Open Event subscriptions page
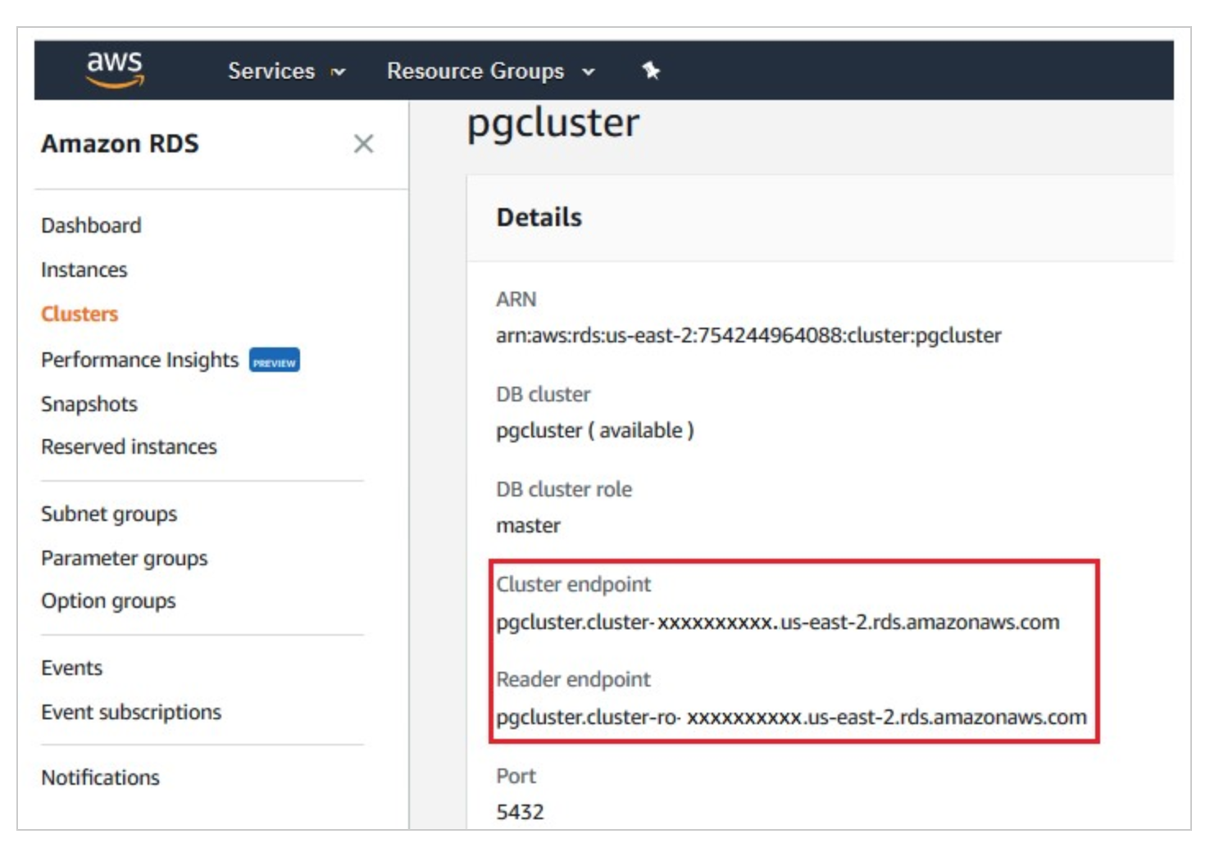 click(x=131, y=712)
